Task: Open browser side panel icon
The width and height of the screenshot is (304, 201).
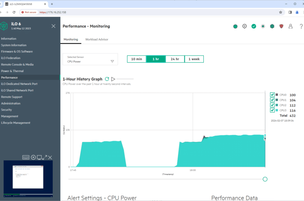Action: pos(290,12)
